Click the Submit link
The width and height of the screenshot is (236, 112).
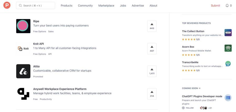click(215, 5)
